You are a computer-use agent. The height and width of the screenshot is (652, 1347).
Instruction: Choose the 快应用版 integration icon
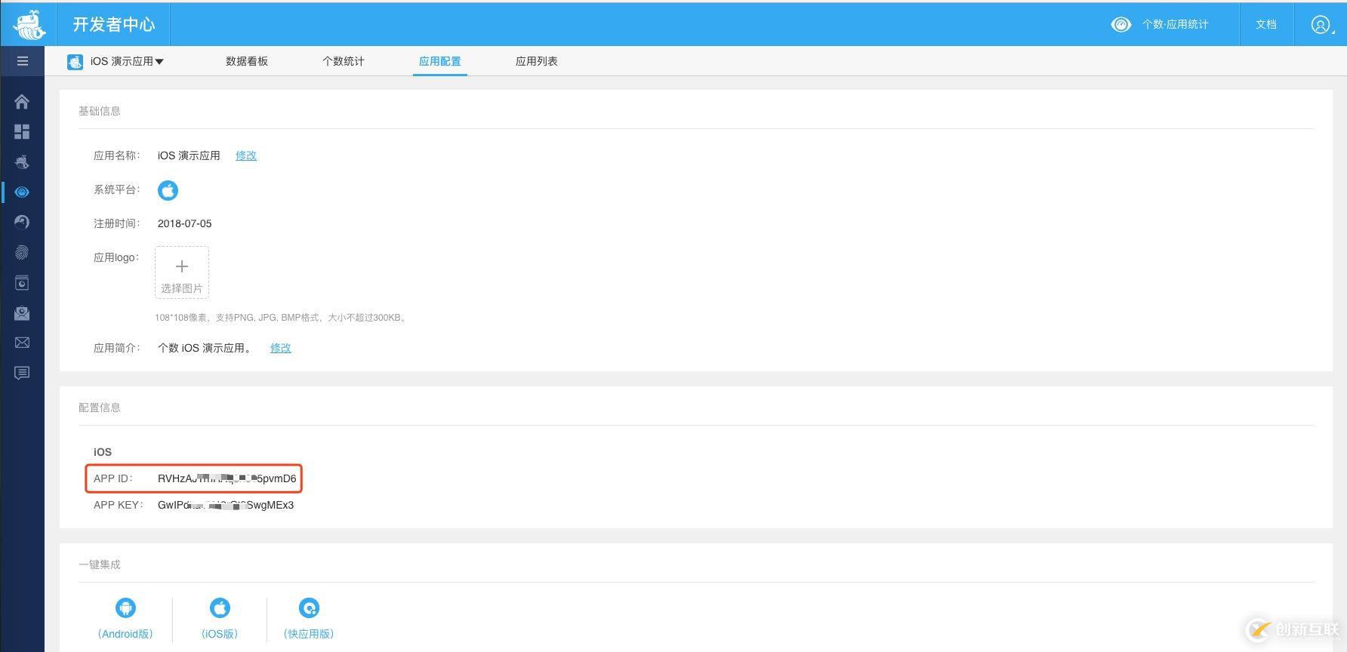tap(309, 608)
